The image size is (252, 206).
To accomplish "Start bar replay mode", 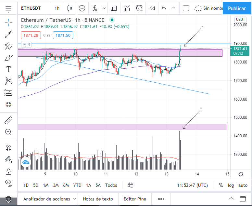I will pos(152,8).
